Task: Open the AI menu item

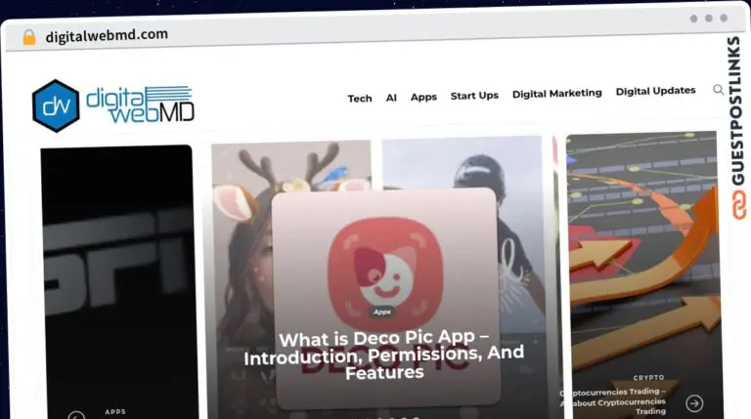Action: pyautogui.click(x=391, y=98)
